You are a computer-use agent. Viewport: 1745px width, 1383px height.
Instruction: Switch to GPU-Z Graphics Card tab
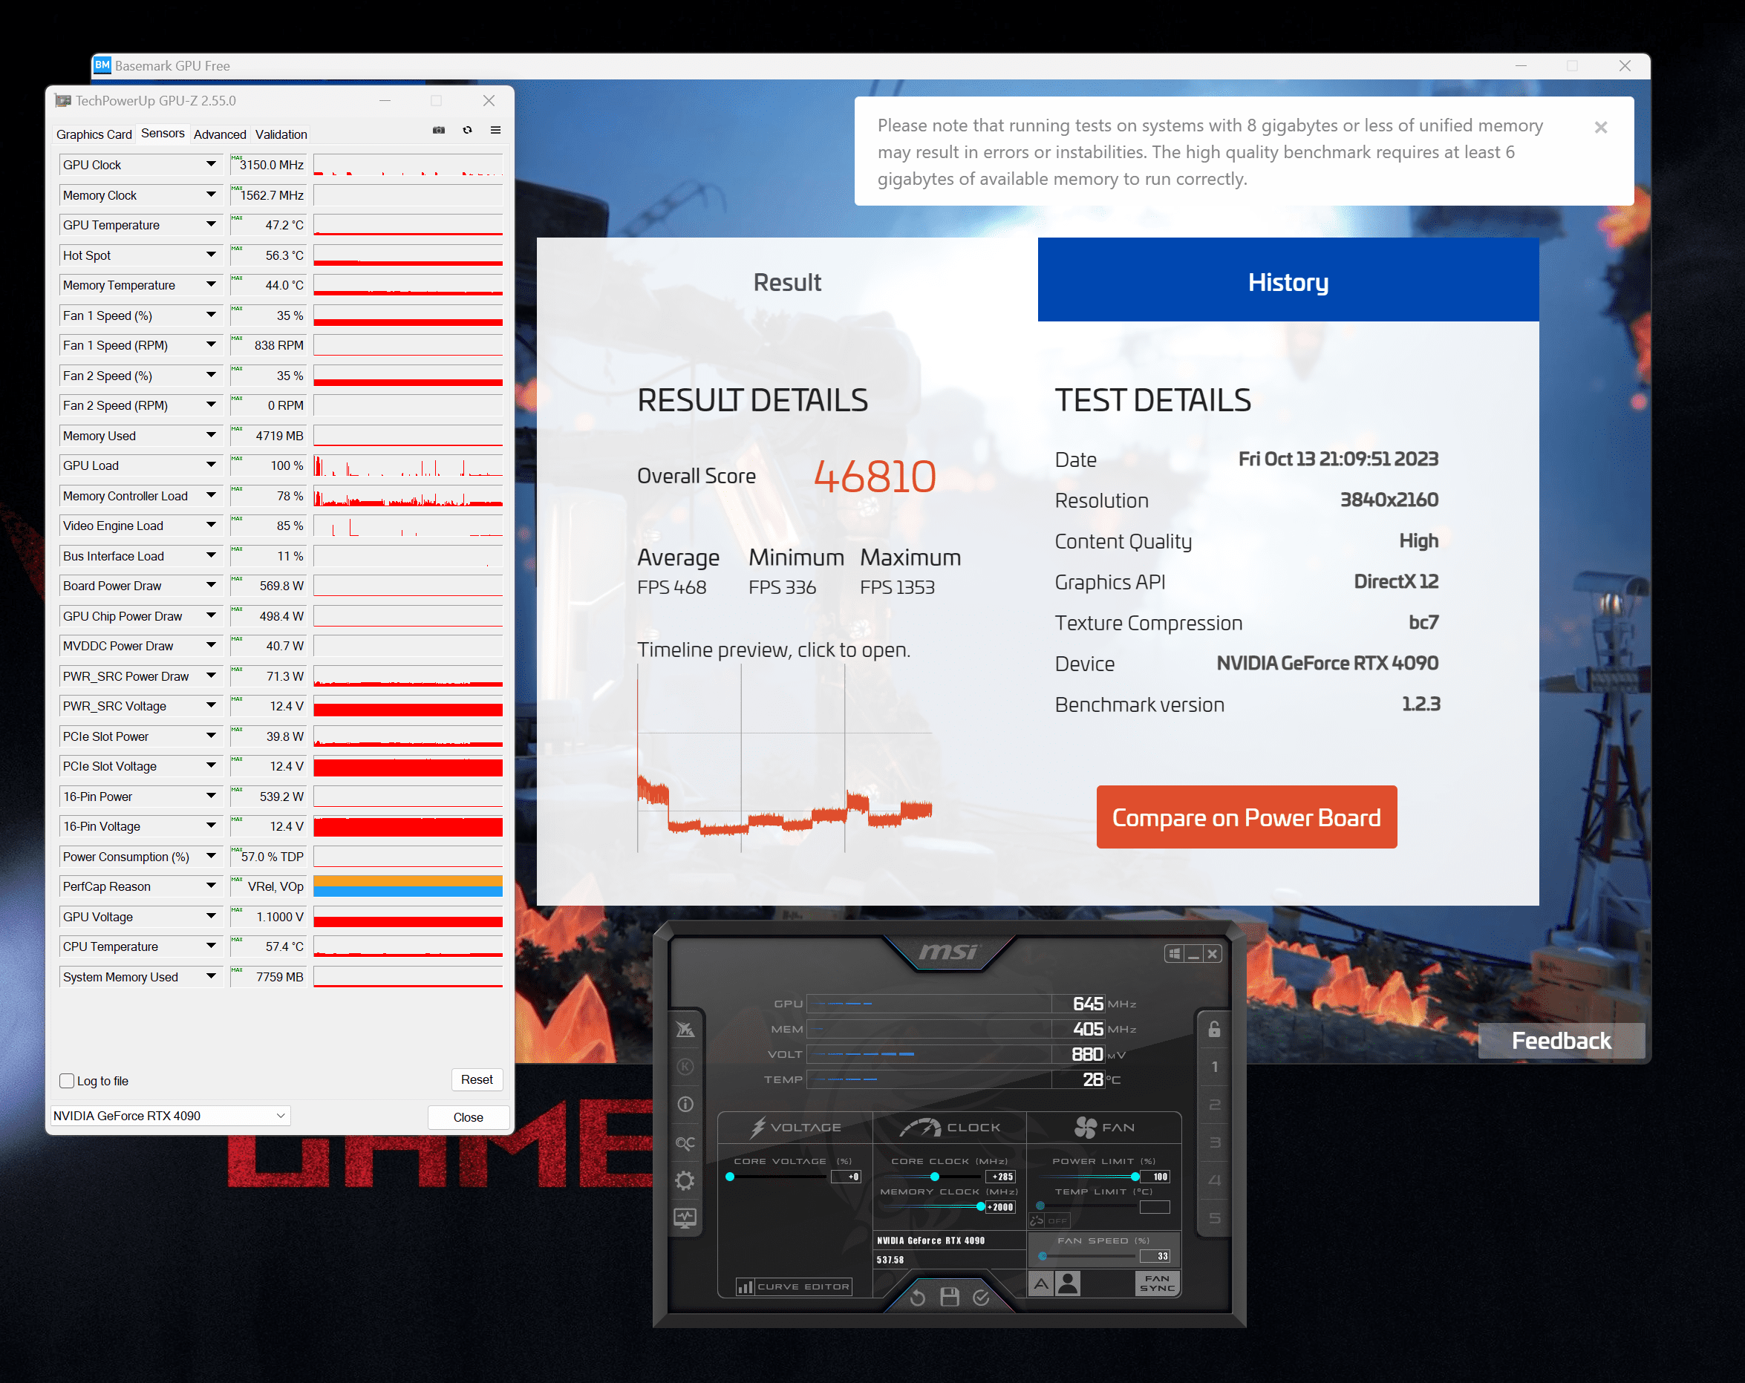click(94, 134)
